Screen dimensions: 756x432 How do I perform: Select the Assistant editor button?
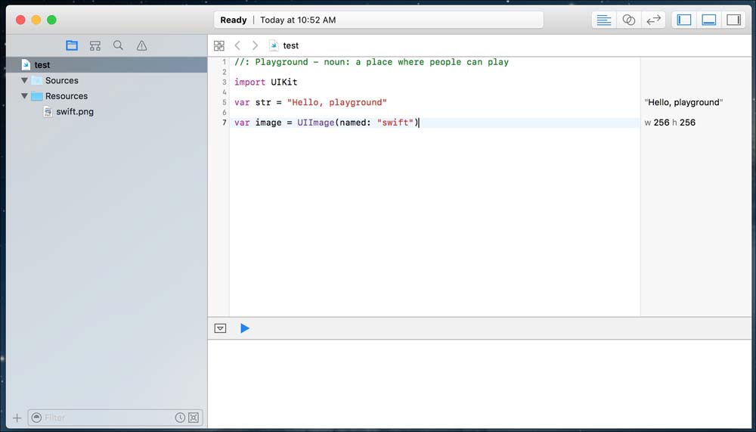pyautogui.click(x=628, y=20)
